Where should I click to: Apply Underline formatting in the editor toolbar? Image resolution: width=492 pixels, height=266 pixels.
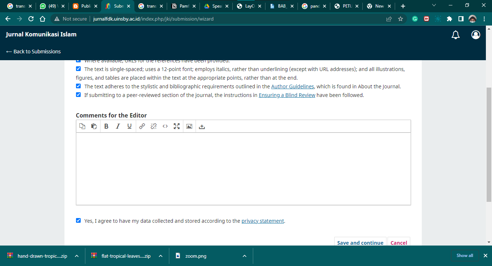point(129,126)
